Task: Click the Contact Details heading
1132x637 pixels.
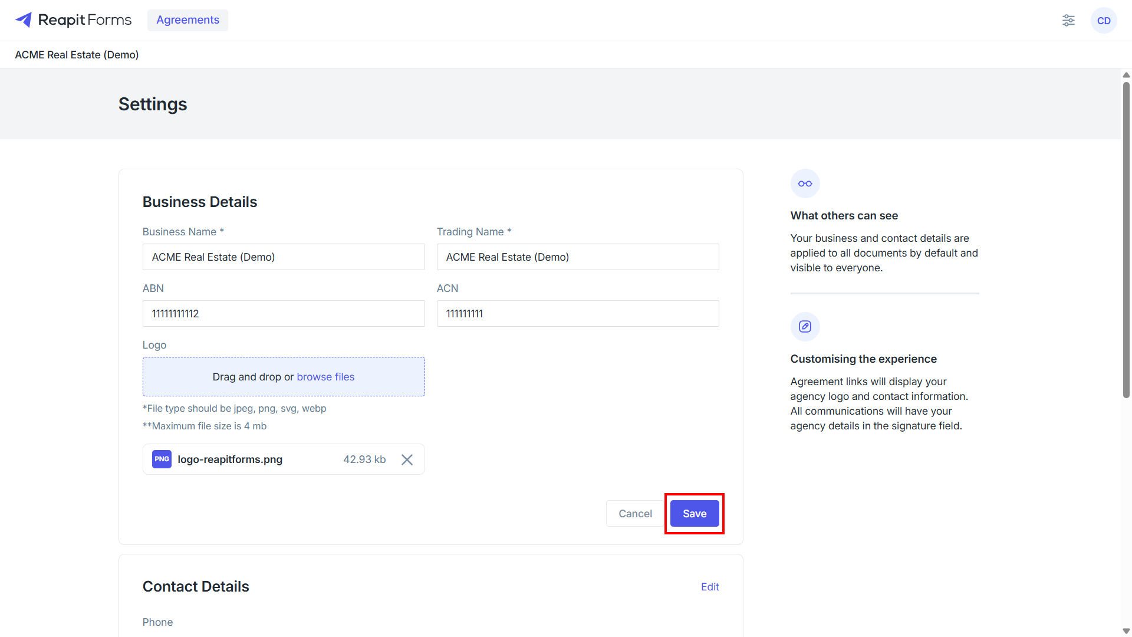Action: [x=196, y=586]
